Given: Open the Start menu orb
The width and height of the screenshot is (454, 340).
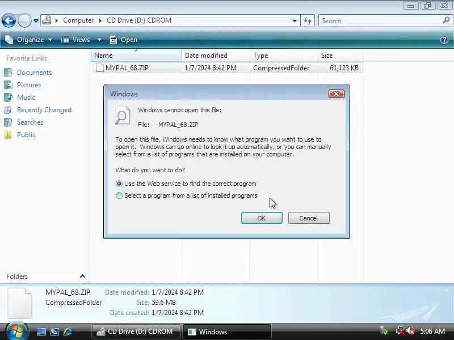Looking at the screenshot, I should [x=16, y=331].
